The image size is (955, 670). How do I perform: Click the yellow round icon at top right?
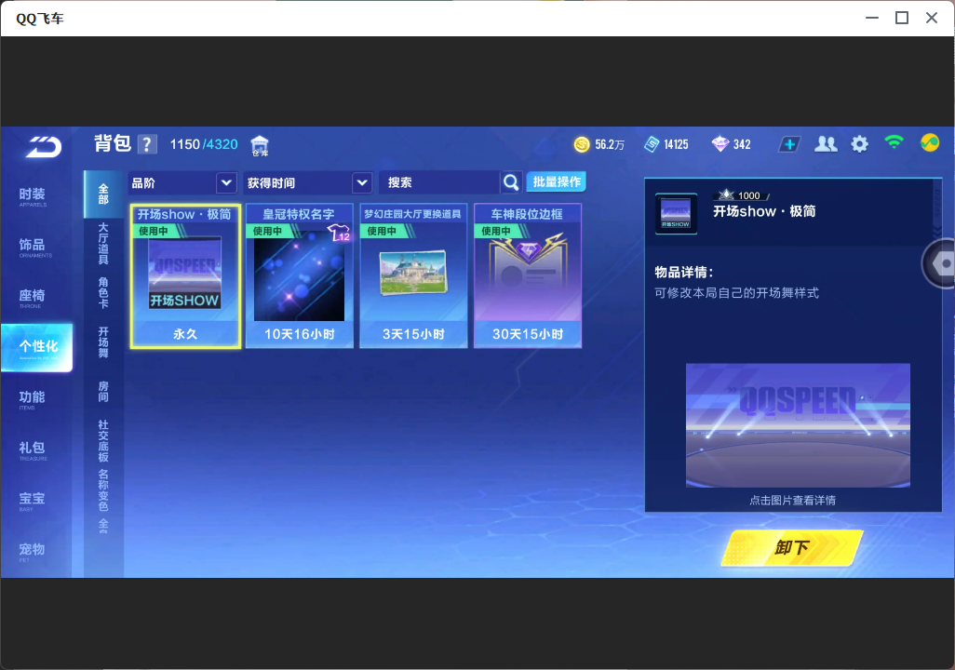click(x=930, y=142)
